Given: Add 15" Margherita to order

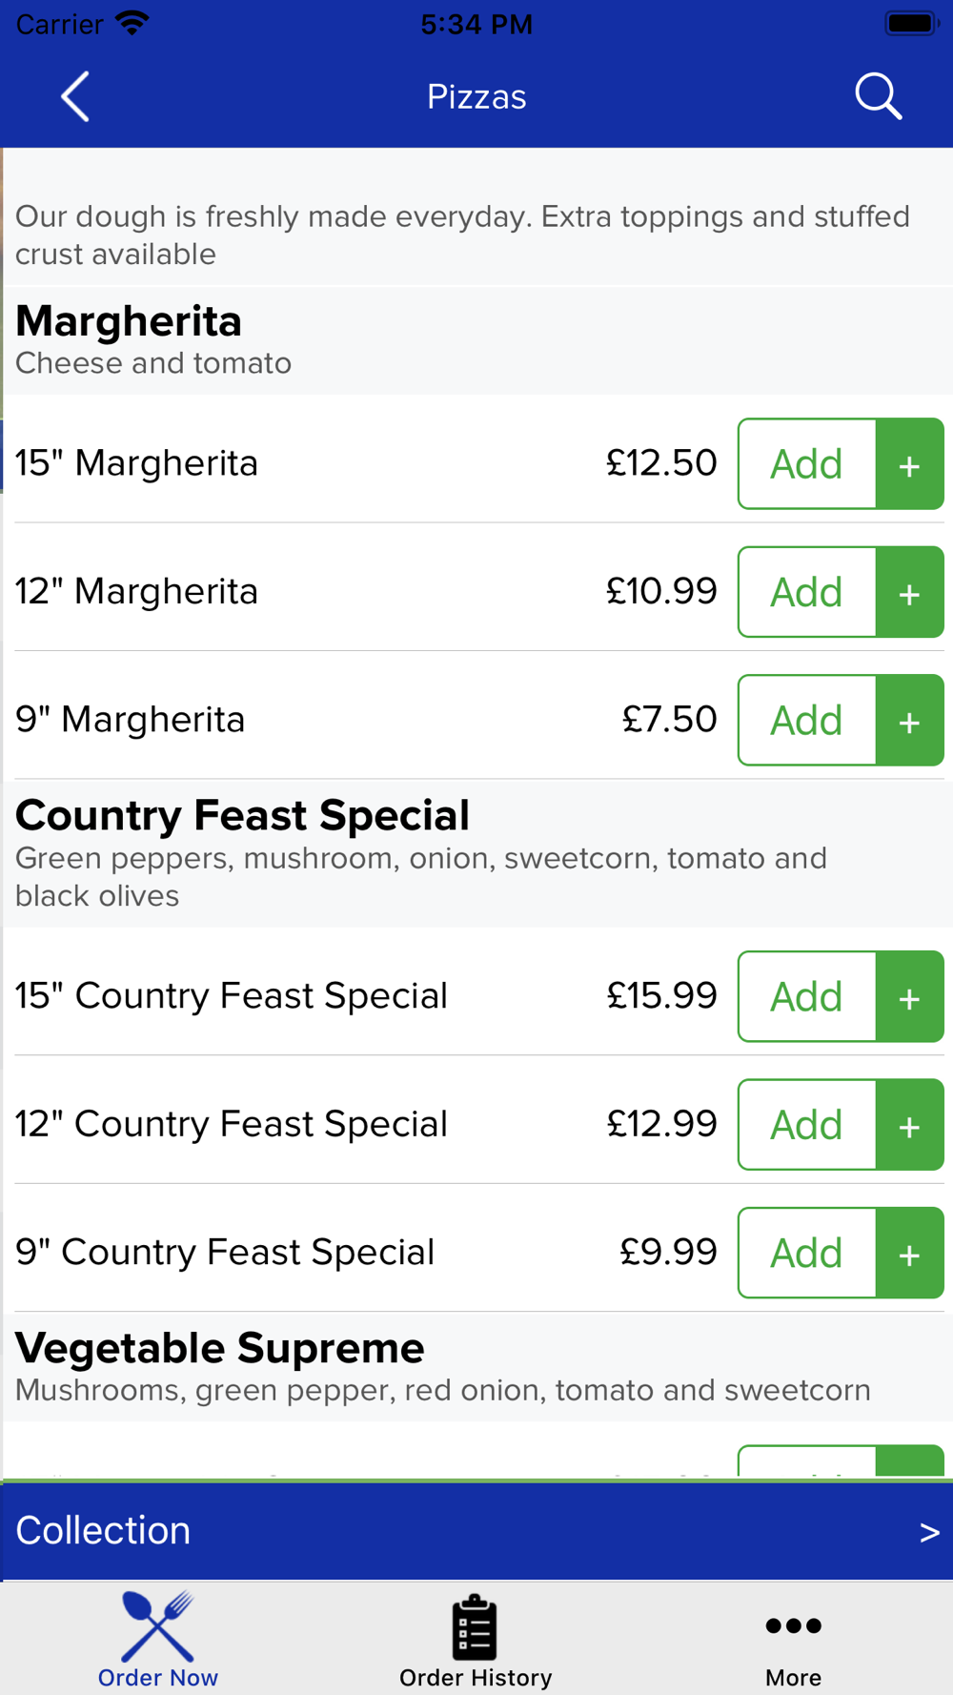Looking at the screenshot, I should [x=807, y=463].
